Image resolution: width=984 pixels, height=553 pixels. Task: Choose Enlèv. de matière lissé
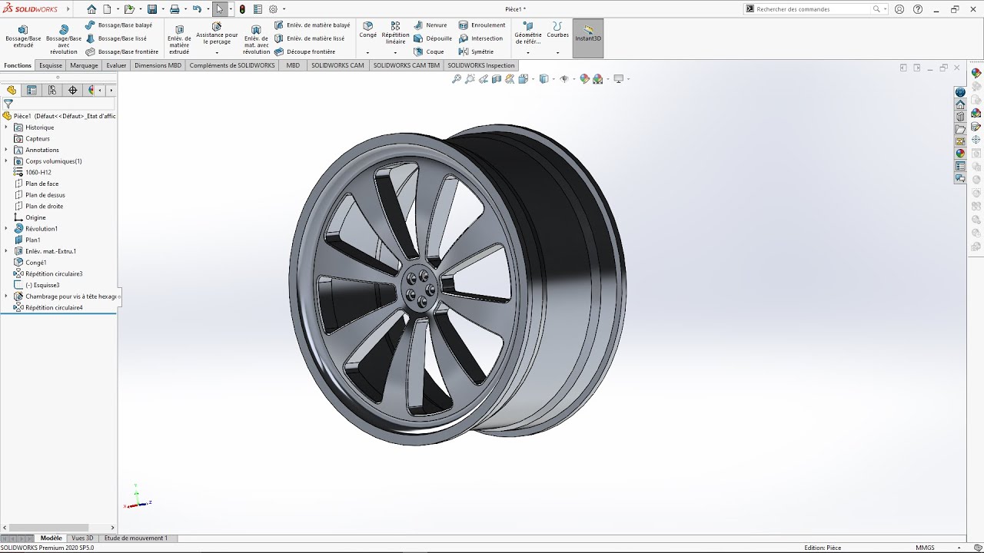click(x=310, y=38)
